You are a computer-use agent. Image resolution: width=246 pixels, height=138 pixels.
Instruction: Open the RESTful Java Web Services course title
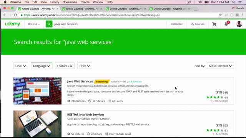86,115
